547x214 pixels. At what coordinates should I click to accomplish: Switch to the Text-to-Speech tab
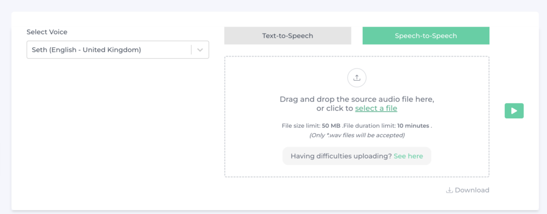click(x=287, y=36)
